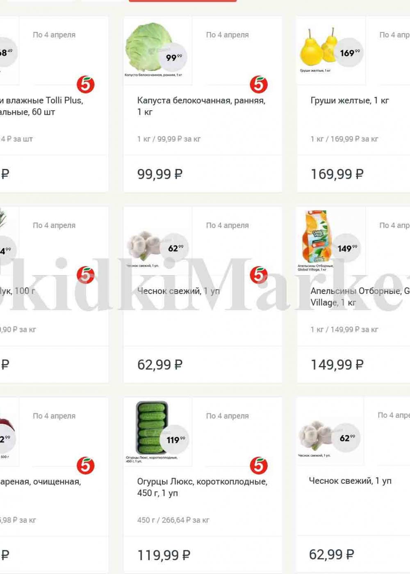Click Pyaterochka logo on cucumbers card
This screenshot has height=574, width=410.
point(259,466)
